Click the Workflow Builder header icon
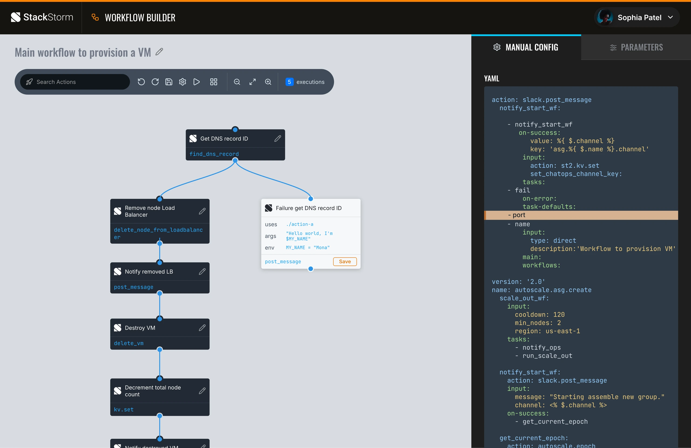The image size is (691, 448). (95, 18)
